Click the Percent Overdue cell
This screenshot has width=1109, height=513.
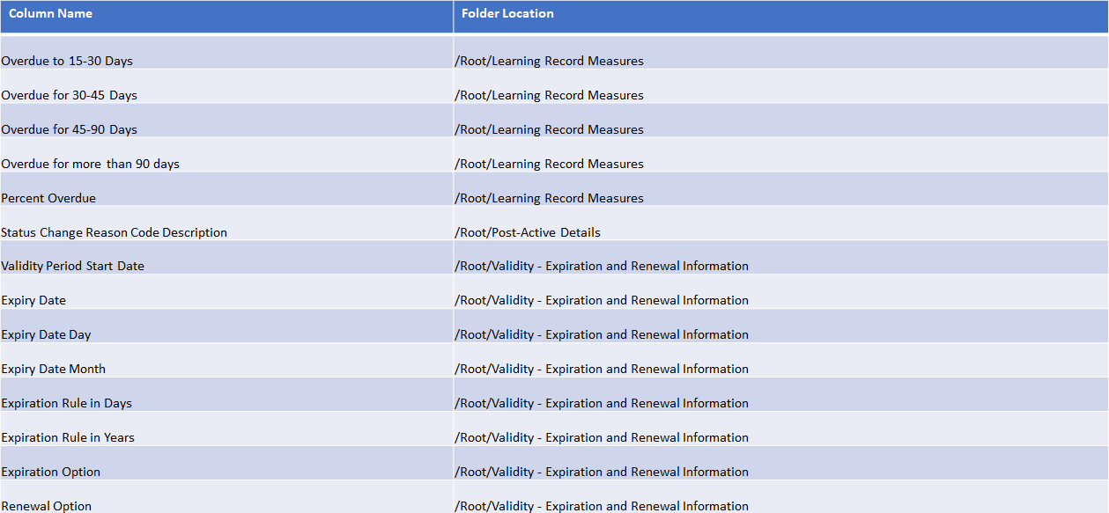point(48,198)
